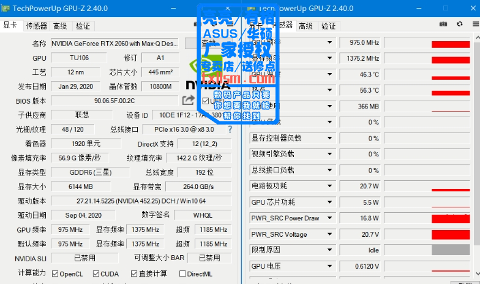Viewport: 480px width, 284px height.
Task: Click the sensors panel vertical scrollbar
Action: [x=477, y=144]
